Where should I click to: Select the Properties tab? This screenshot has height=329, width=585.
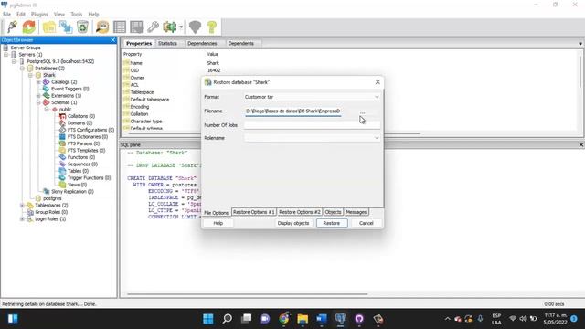139,43
